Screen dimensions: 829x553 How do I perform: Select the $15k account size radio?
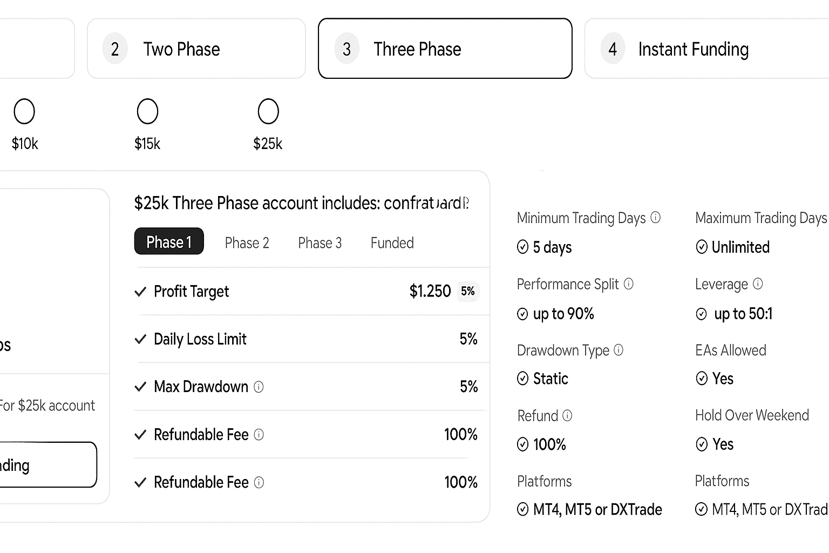tap(147, 112)
